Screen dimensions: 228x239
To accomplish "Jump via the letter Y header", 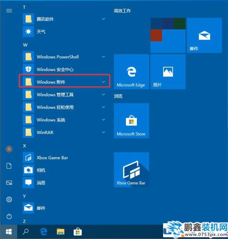I will [x=24, y=196].
